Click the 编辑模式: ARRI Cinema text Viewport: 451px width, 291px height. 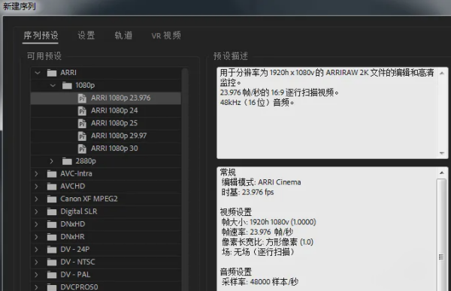(x=262, y=182)
